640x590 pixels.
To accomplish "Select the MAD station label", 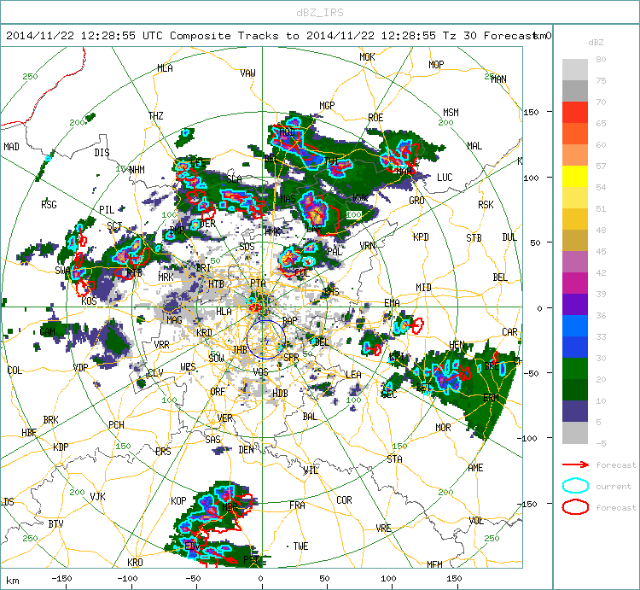I will [11, 147].
